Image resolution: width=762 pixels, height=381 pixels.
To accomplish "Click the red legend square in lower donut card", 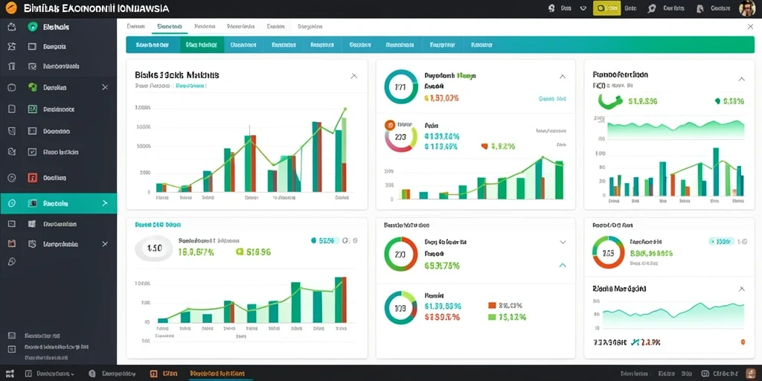I will tap(491, 306).
